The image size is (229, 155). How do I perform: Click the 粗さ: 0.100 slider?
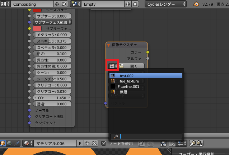pyautogui.click(x=52, y=54)
